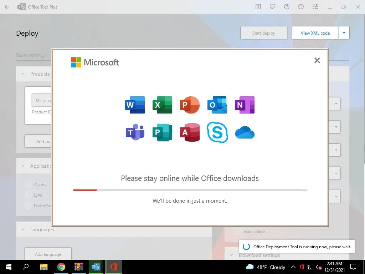Open WinRAR from the taskbar
Viewport: 365px width, 274px height.
[79, 267]
